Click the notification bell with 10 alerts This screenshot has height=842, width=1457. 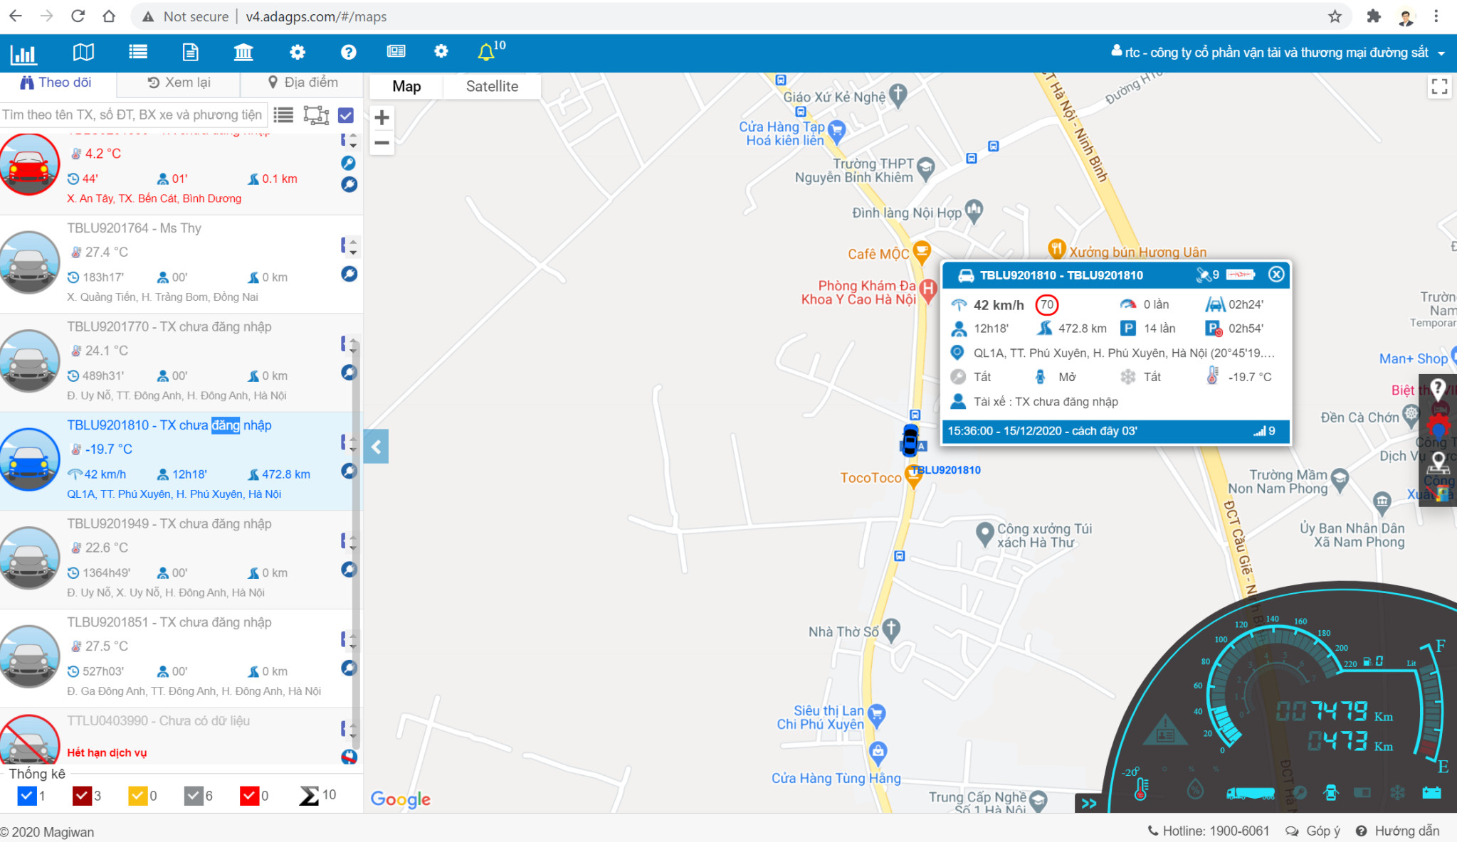tap(486, 52)
